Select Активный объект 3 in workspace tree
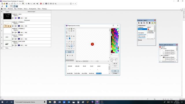The height and width of the screenshot is (104, 185). pyautogui.click(x=170, y=54)
